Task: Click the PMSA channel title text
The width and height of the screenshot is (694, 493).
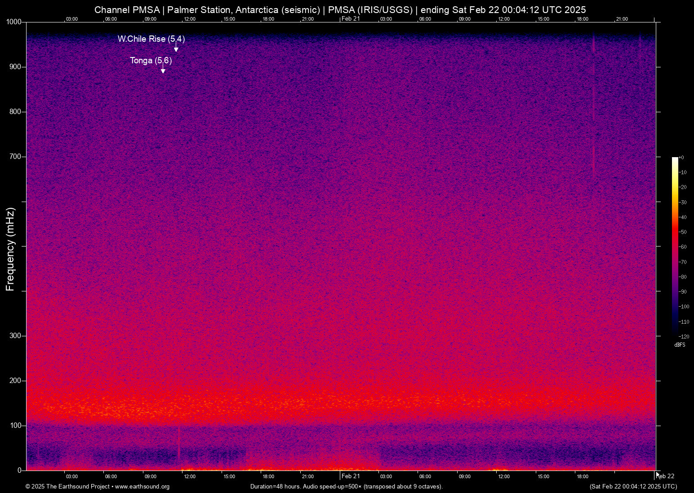Action: pos(126,9)
